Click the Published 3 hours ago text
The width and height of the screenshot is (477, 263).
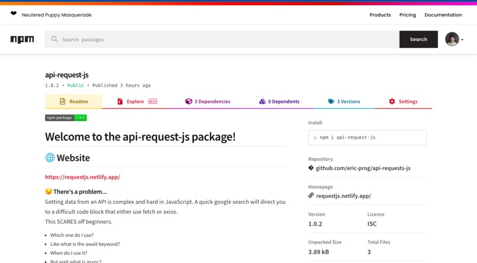pos(121,85)
